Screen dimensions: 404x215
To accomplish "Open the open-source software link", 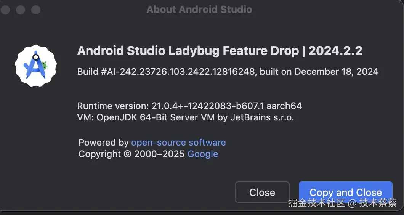I will click(178, 143).
